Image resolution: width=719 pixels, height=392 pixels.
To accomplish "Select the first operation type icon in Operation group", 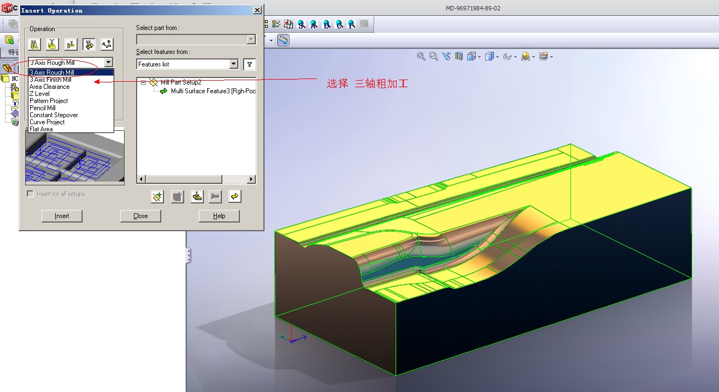I will coord(34,45).
